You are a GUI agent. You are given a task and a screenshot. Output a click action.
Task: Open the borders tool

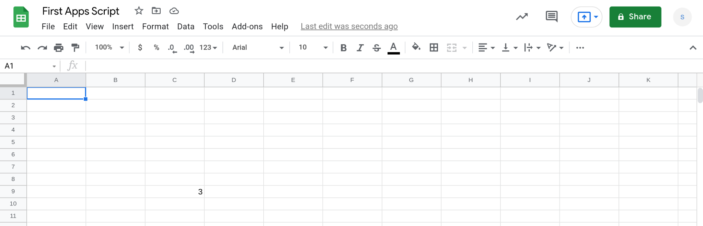(x=434, y=48)
